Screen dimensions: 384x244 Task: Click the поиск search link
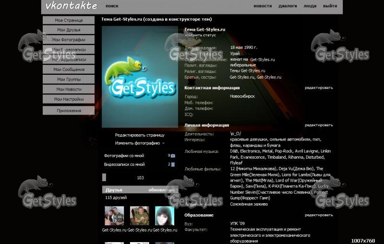[112, 6]
